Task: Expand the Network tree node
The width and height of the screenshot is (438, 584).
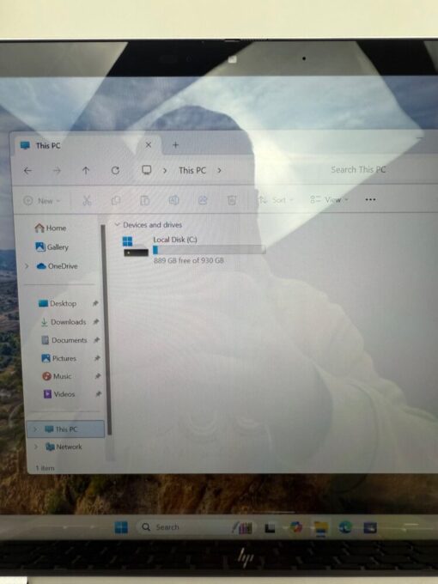Action: pos(36,447)
